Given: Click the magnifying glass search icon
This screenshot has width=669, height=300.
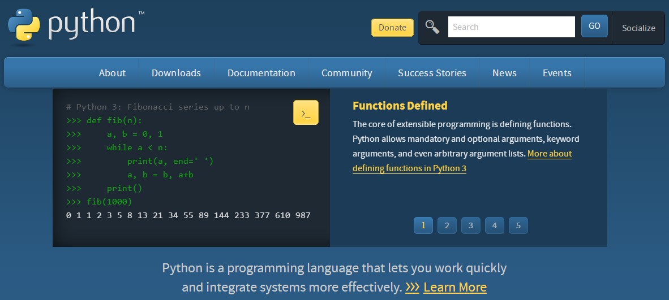Looking at the screenshot, I should [x=432, y=27].
